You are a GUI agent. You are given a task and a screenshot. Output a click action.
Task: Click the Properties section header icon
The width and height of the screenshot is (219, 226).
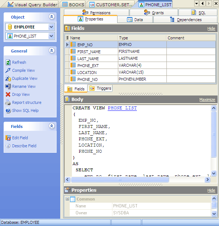point(68,190)
